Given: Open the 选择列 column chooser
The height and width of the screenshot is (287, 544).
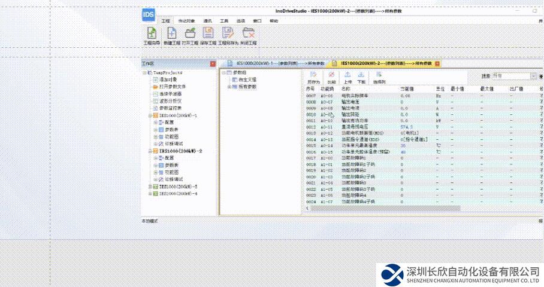Looking at the screenshot, I should tap(379, 77).
